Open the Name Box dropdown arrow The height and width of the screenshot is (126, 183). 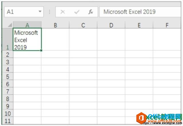(40, 11)
